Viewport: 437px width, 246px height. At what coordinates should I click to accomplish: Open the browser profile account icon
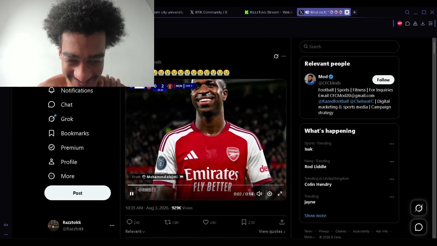[x=415, y=24]
